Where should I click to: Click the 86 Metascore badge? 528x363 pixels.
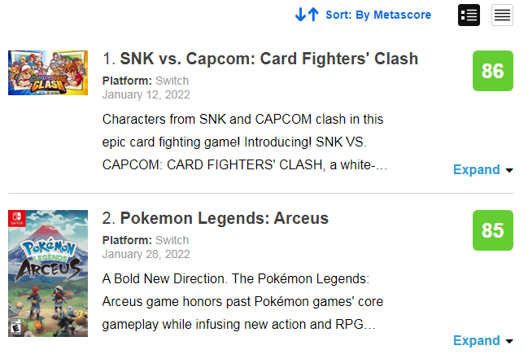(493, 71)
